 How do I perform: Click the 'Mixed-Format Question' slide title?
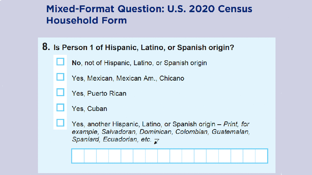point(149,9)
